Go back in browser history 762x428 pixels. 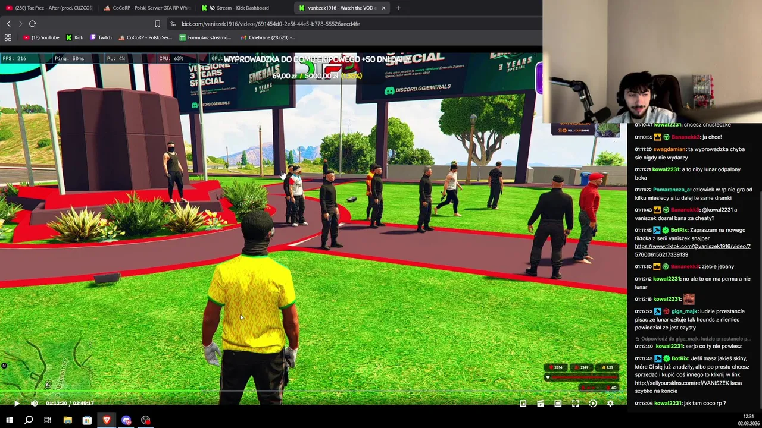pos(8,24)
